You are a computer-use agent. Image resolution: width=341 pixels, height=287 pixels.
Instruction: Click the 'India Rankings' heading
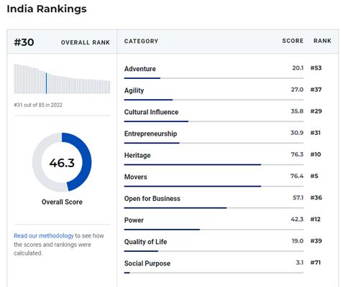tap(47, 9)
